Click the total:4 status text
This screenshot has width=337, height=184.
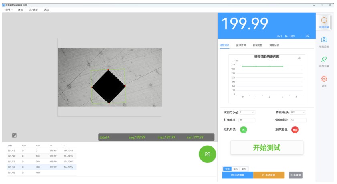pos(104,137)
